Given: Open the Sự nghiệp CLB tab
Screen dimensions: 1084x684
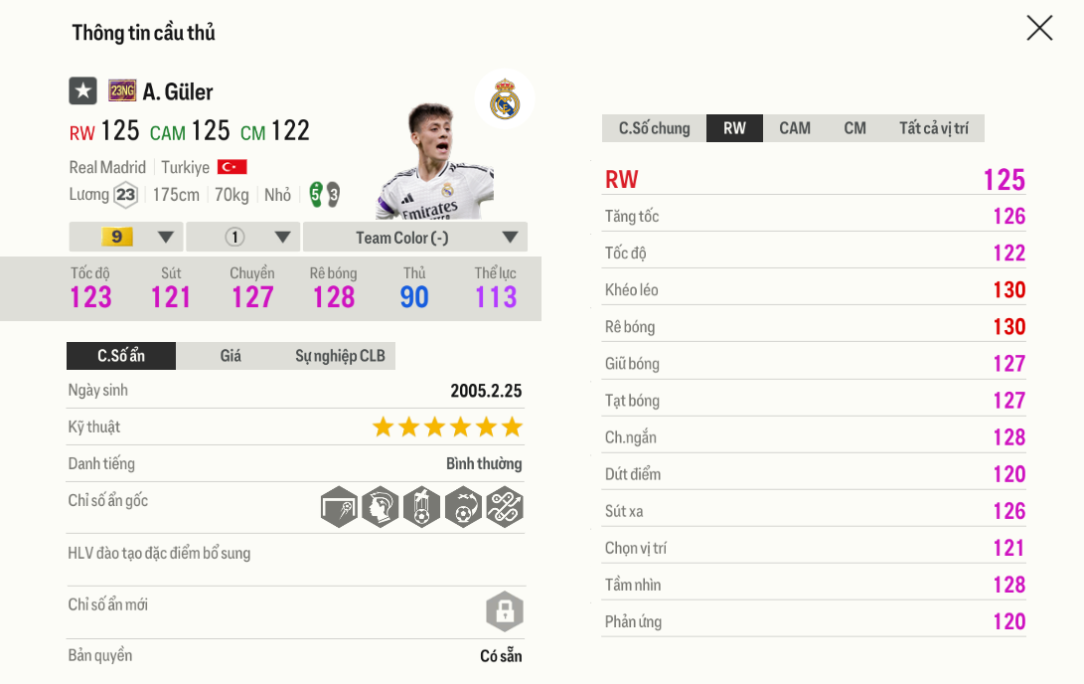Looking at the screenshot, I should [340, 356].
